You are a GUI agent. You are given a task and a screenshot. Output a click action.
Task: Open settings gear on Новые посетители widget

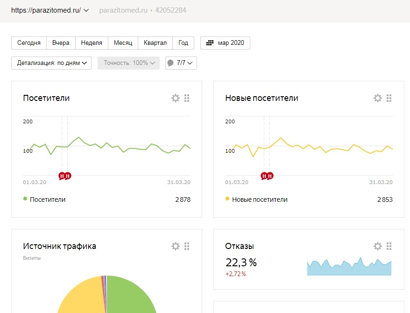378,98
